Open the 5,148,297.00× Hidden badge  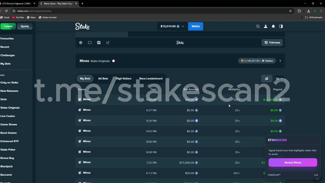point(257,61)
